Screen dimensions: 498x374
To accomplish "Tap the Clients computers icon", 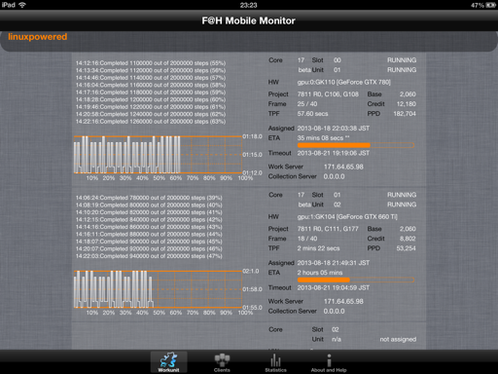I will (x=222, y=359).
